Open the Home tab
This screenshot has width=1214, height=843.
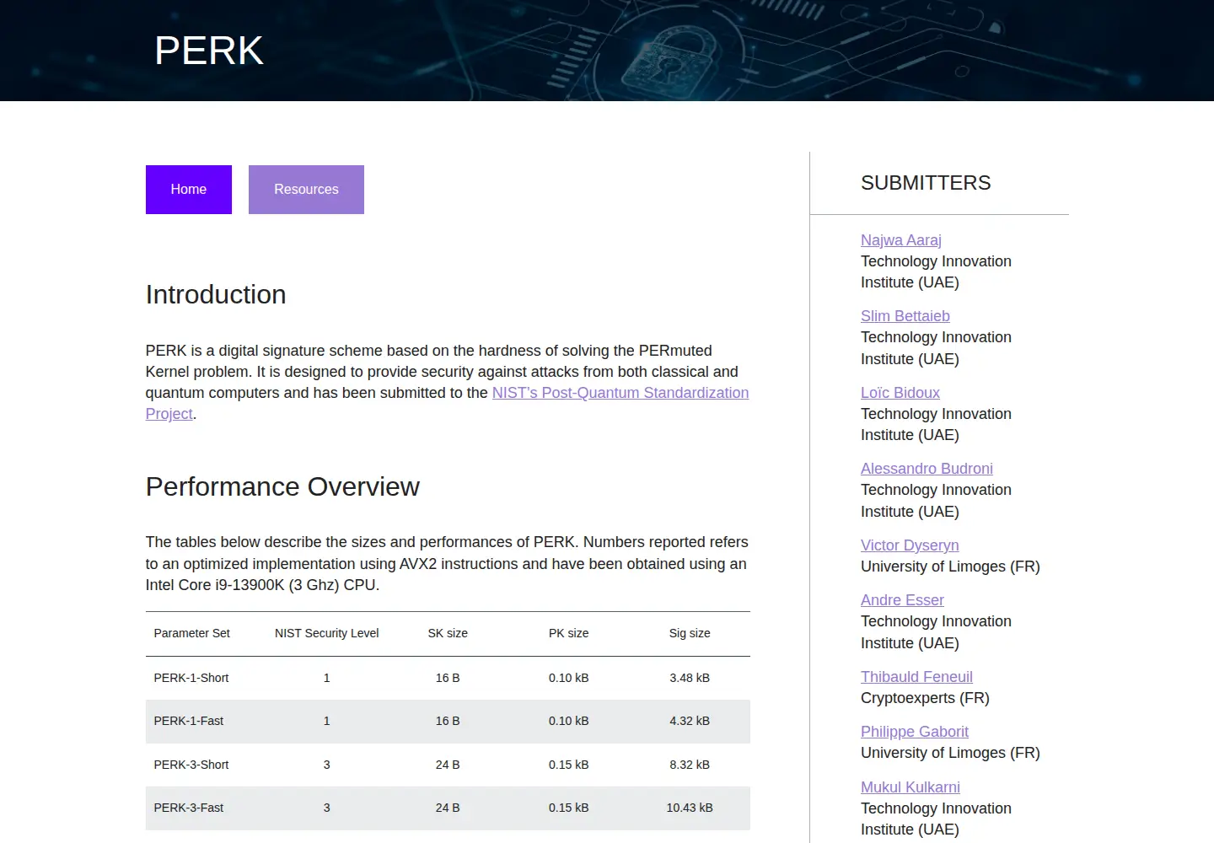[x=188, y=190]
